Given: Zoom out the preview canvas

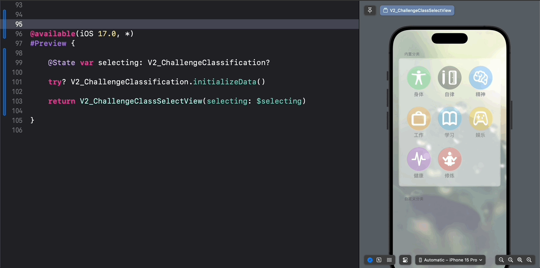Looking at the screenshot, I should [x=501, y=260].
